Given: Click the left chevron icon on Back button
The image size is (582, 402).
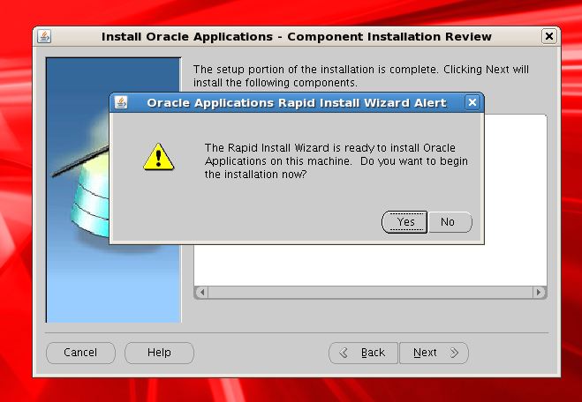Looking at the screenshot, I should pyautogui.click(x=344, y=353).
